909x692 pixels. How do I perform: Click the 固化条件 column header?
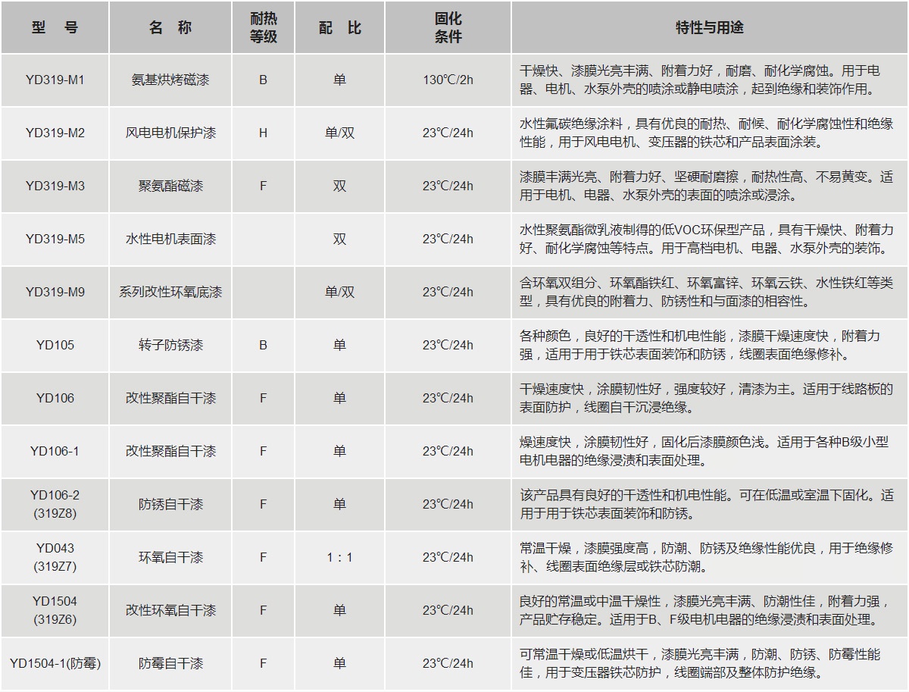pyautogui.click(x=449, y=27)
